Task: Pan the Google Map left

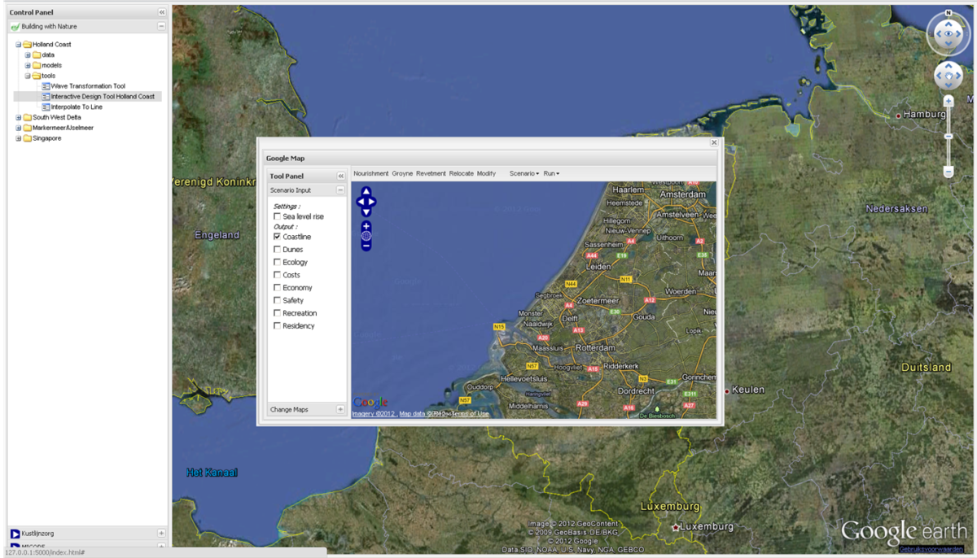Action: [360, 202]
